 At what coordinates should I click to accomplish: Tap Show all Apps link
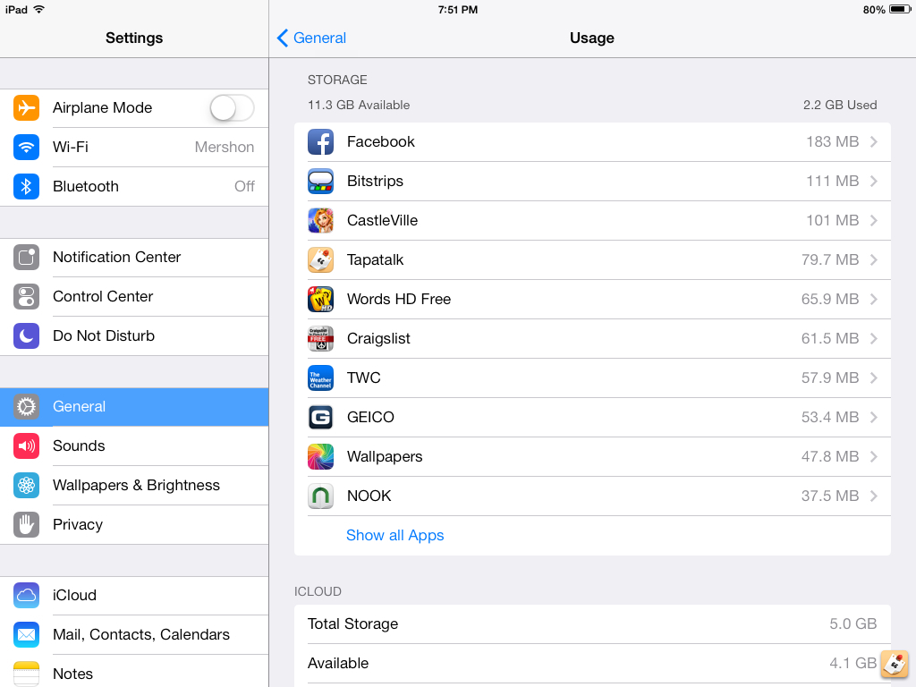tap(394, 536)
